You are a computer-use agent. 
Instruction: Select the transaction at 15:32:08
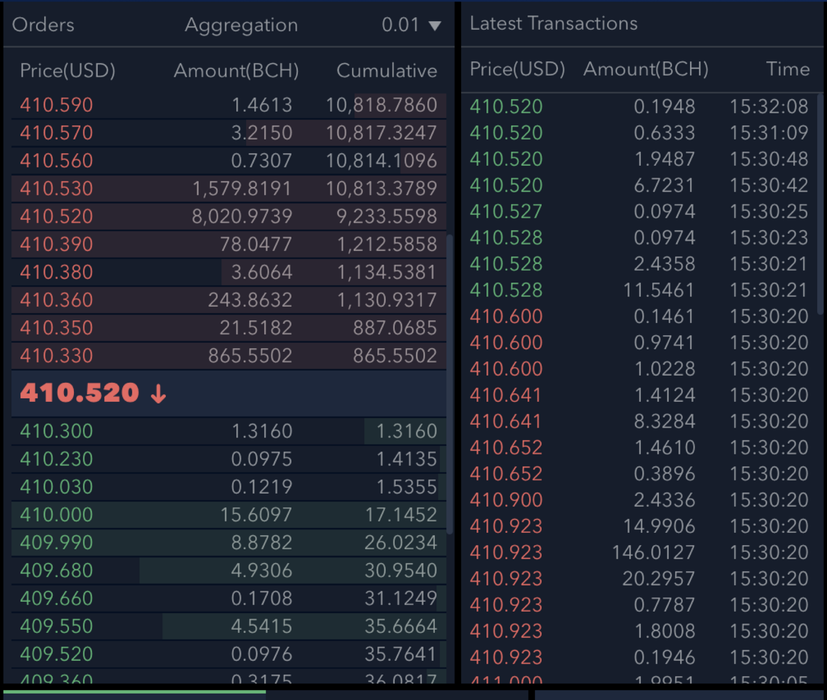pyautogui.click(x=640, y=106)
